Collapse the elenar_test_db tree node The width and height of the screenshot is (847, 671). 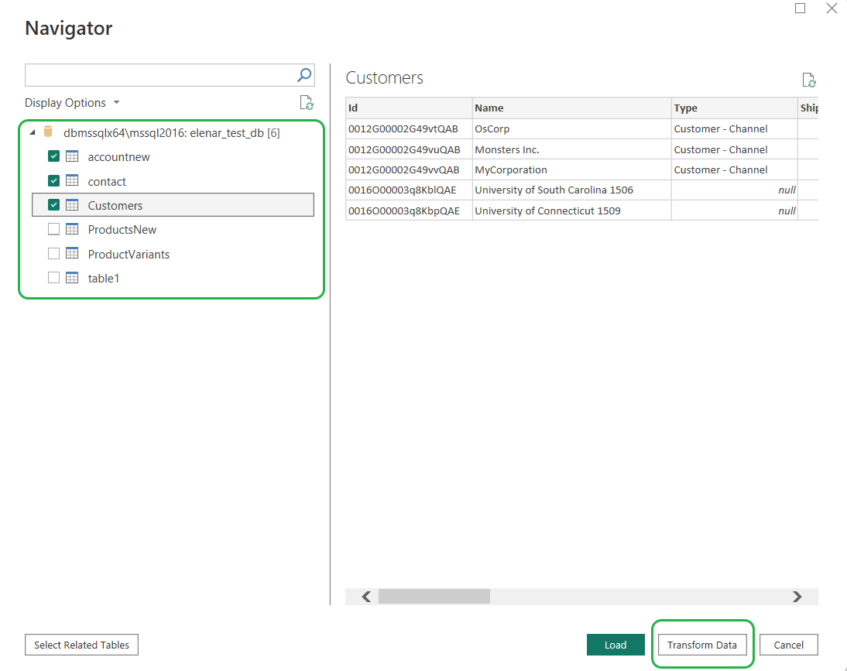(31, 132)
